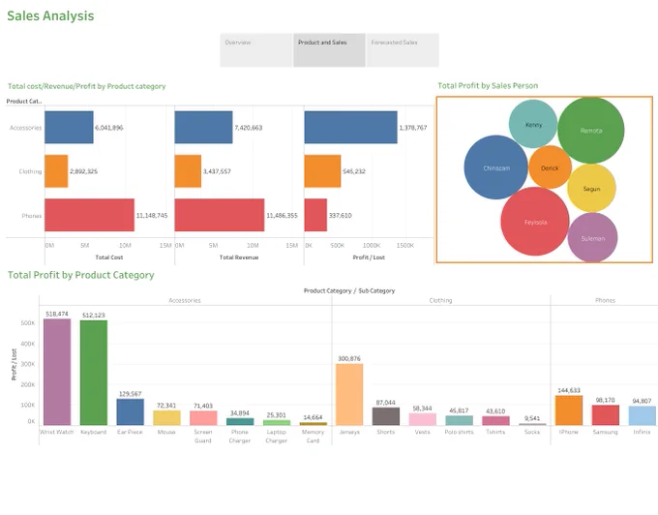Select Accessories revenue bar 7,420,663
This screenshot has width=658, height=515.
tap(203, 127)
